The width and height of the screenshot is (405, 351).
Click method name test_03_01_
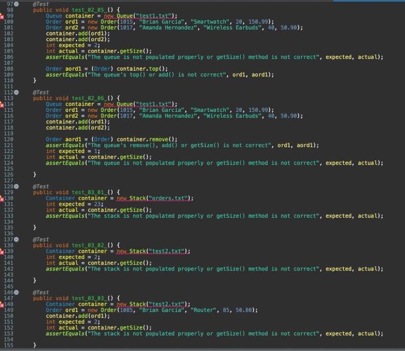pos(89,192)
